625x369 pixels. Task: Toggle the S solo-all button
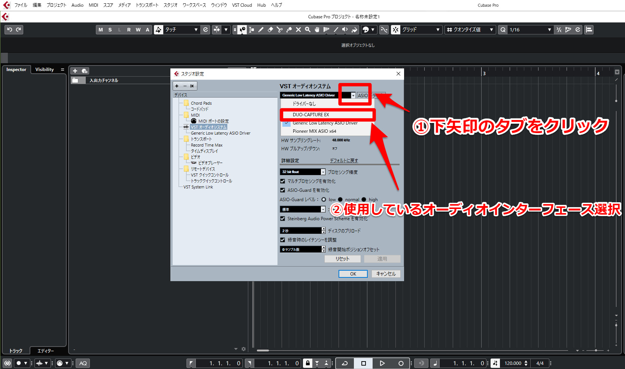[110, 30]
